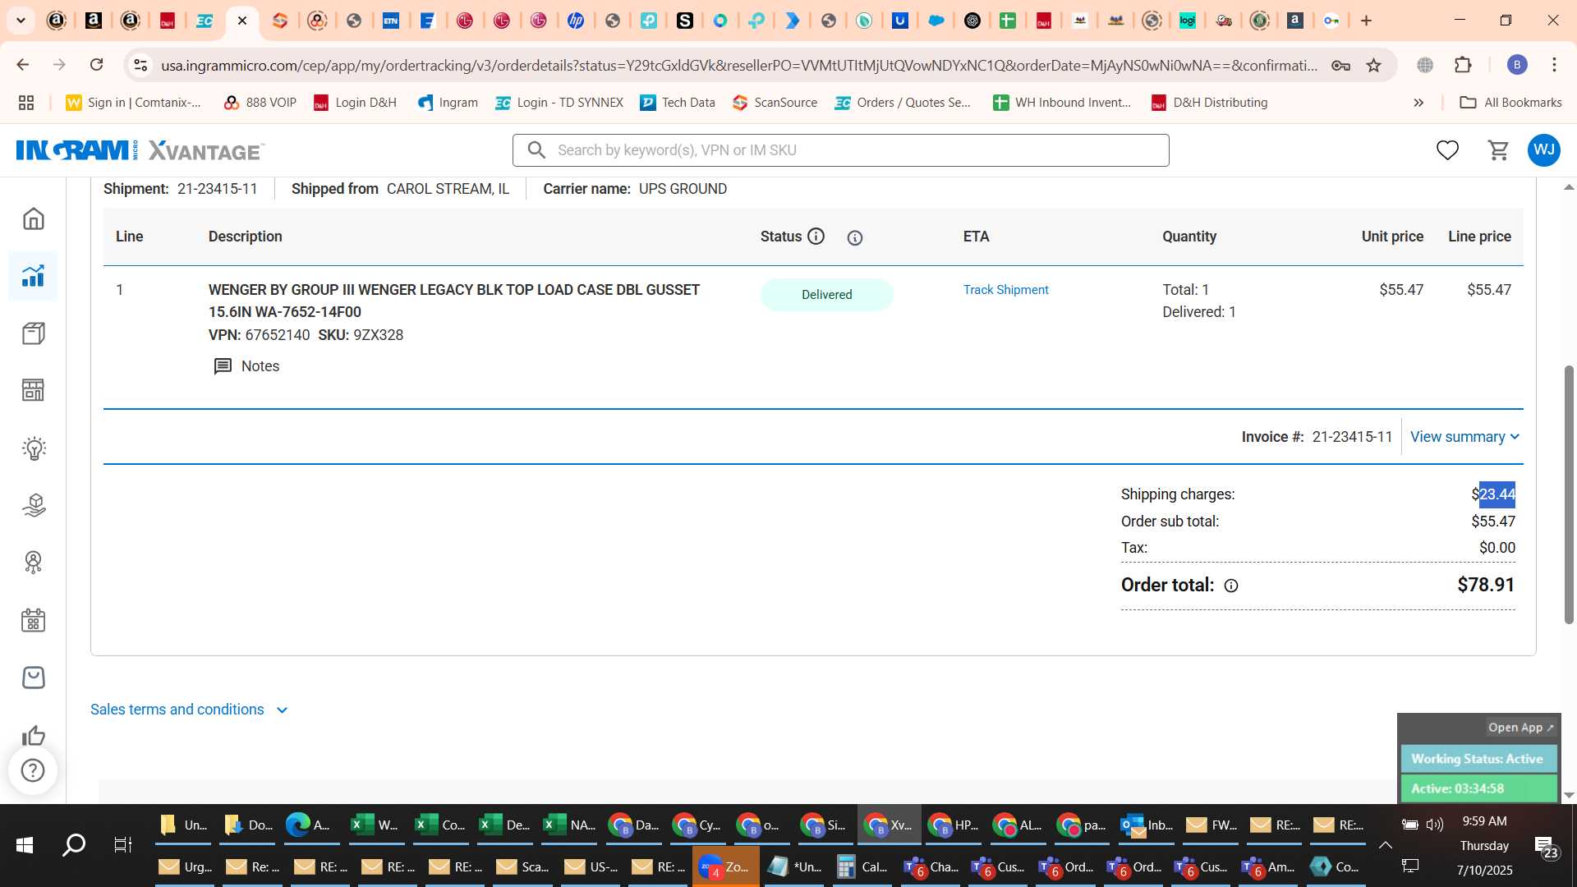Click invoice number 21-23415-11
The width and height of the screenshot is (1577, 887).
point(1352,437)
